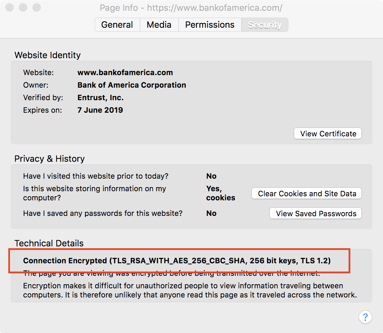383x333 pixels.
Task: Click 'Have I visited this website prior to today?'
Action: tap(96, 176)
